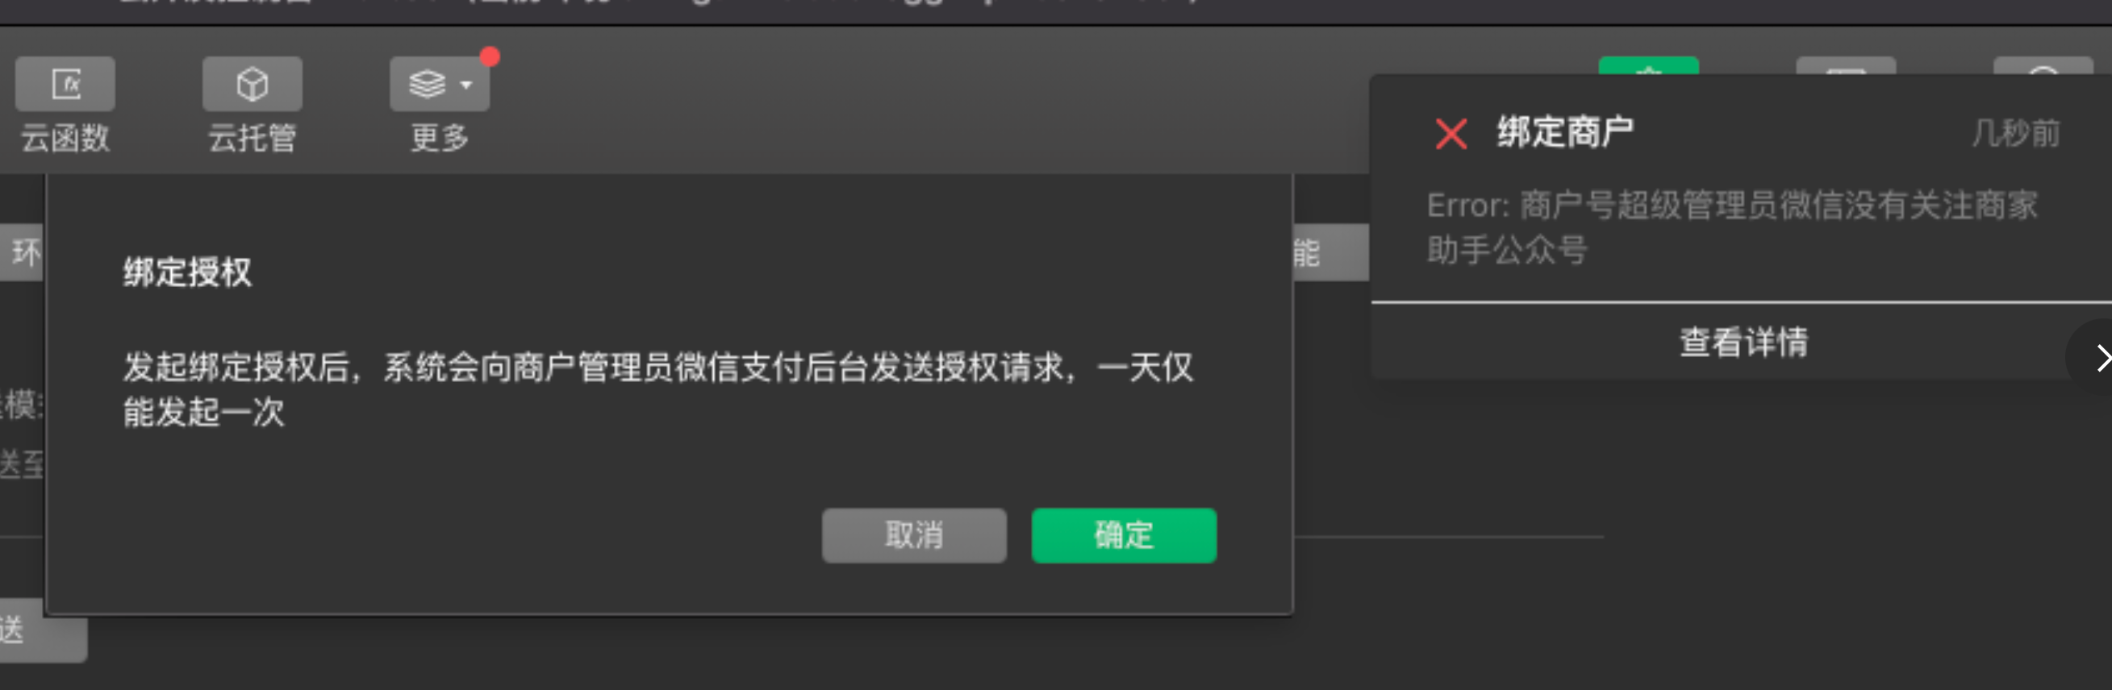Click the 绑定商户 notification title

click(1565, 133)
